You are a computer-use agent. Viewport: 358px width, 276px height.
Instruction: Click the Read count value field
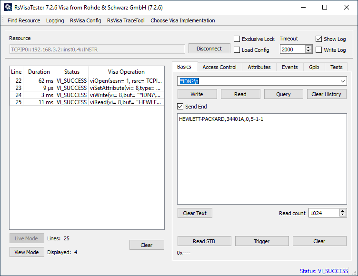(324, 213)
